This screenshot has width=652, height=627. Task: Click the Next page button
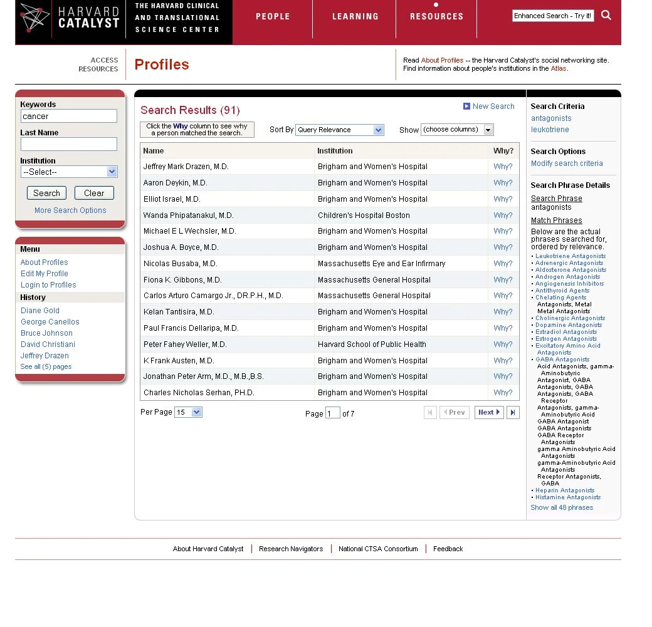[x=489, y=413]
